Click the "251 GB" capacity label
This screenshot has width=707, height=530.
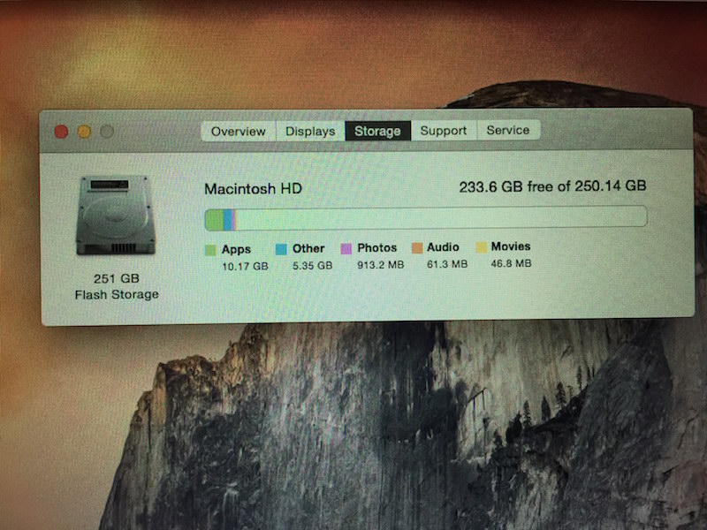117,278
